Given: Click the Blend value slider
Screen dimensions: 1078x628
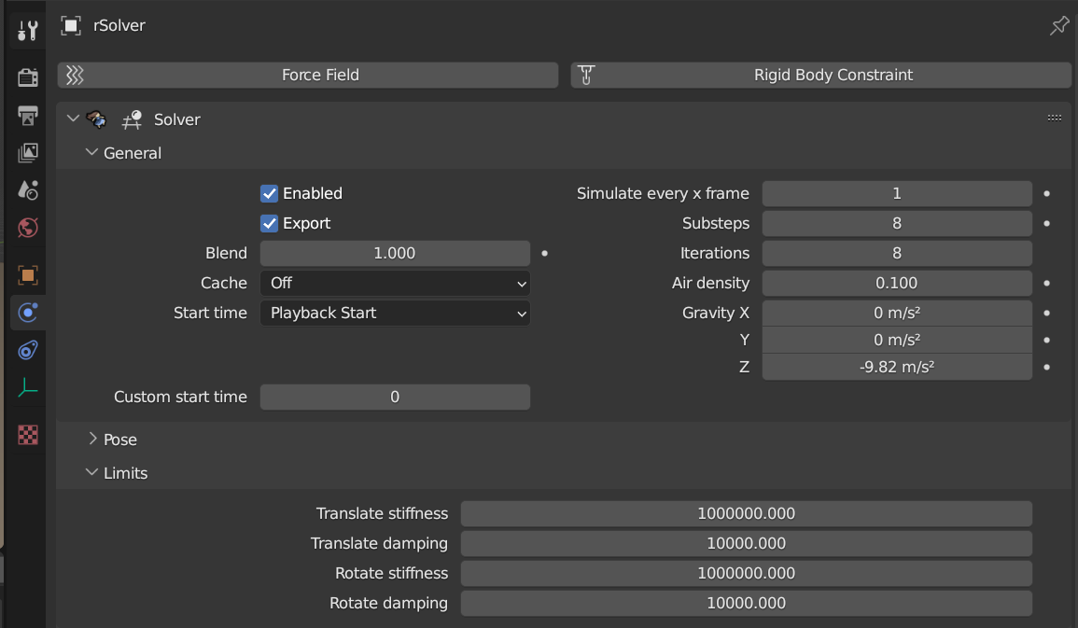Looking at the screenshot, I should pyautogui.click(x=395, y=253).
